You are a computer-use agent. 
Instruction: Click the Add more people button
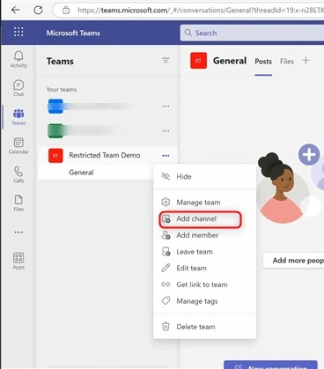pos(293,260)
